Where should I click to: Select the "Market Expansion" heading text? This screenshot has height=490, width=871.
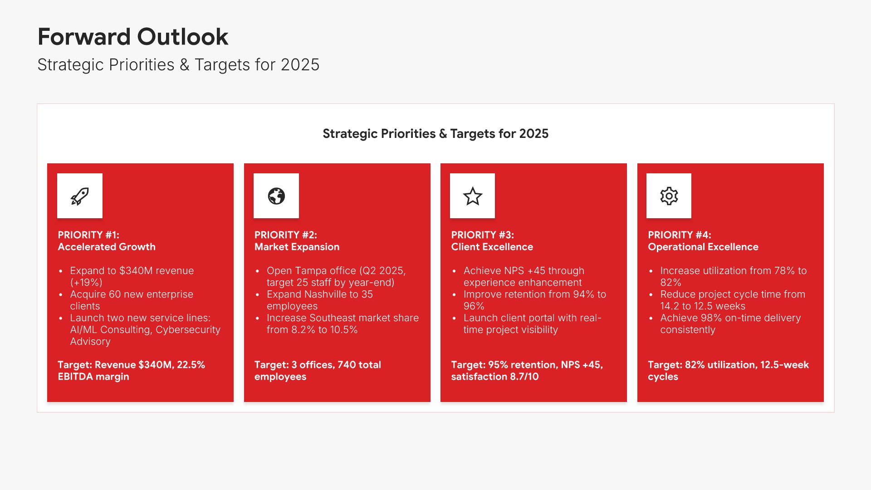coord(297,247)
